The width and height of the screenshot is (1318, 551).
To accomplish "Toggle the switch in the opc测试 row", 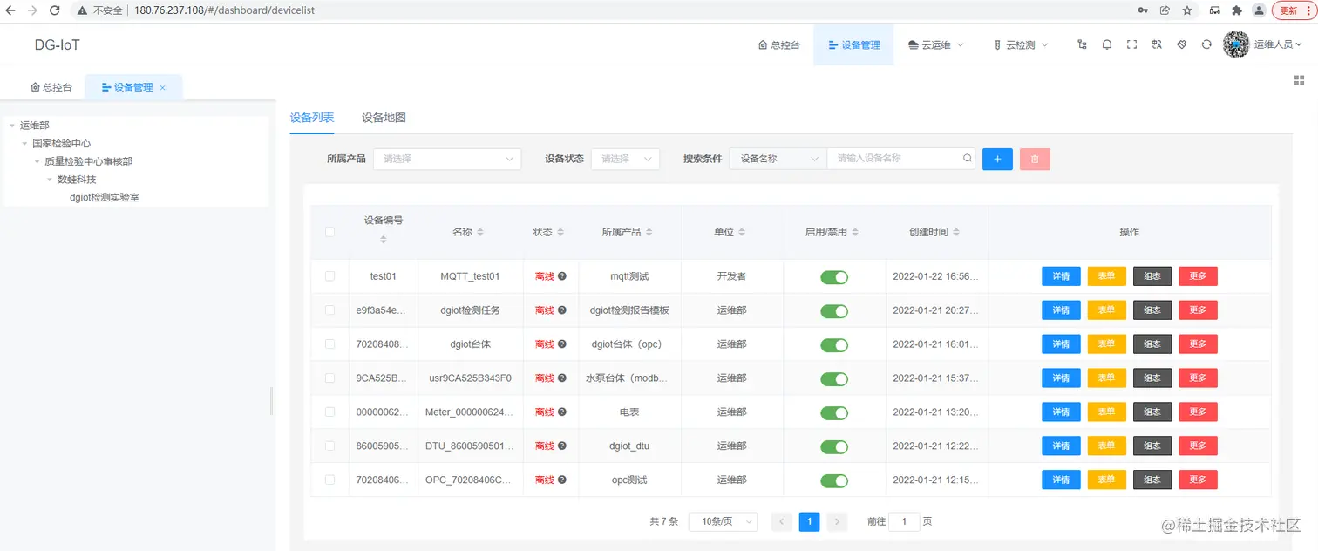I will coord(834,481).
